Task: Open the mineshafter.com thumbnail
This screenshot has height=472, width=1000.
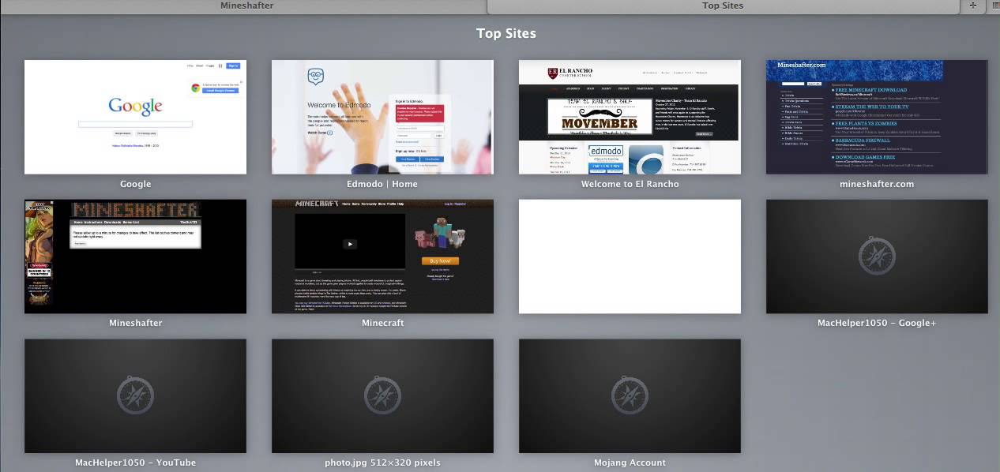Action: click(x=877, y=117)
